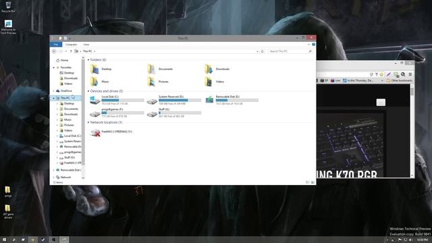Collapse the This PC tree node

[x=54, y=98]
